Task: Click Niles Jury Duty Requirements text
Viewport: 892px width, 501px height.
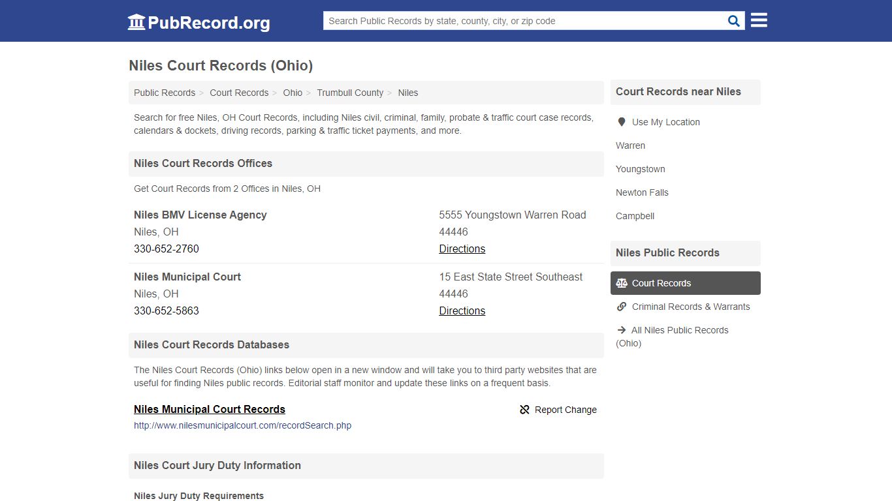Action: [x=199, y=496]
